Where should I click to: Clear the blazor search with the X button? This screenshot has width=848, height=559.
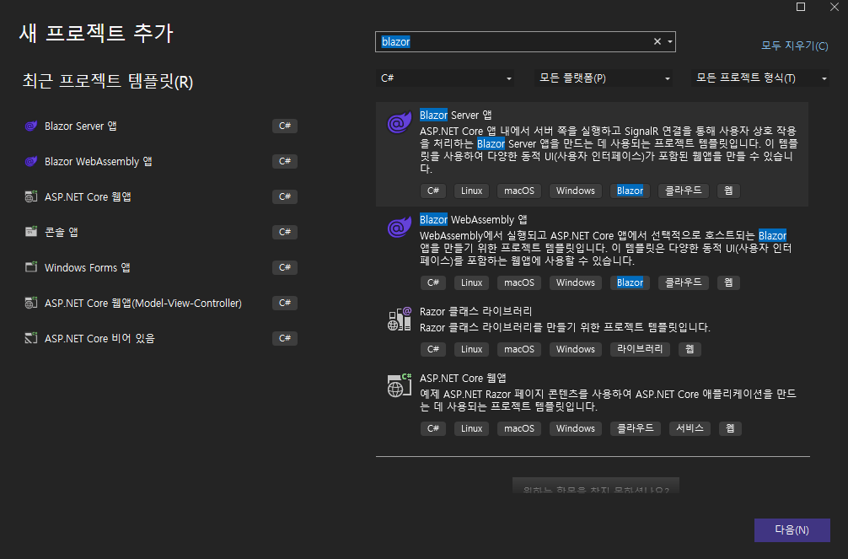(656, 40)
